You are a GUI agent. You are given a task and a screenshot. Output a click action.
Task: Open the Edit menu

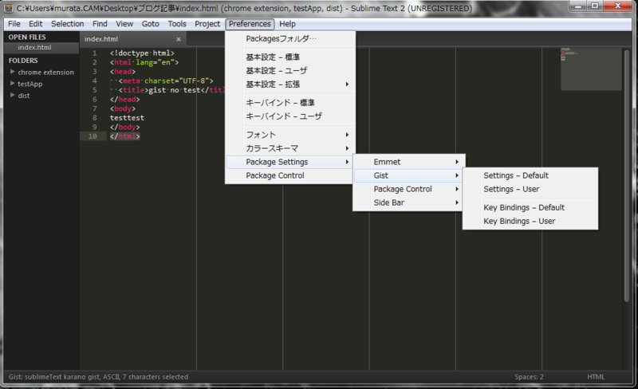point(35,24)
